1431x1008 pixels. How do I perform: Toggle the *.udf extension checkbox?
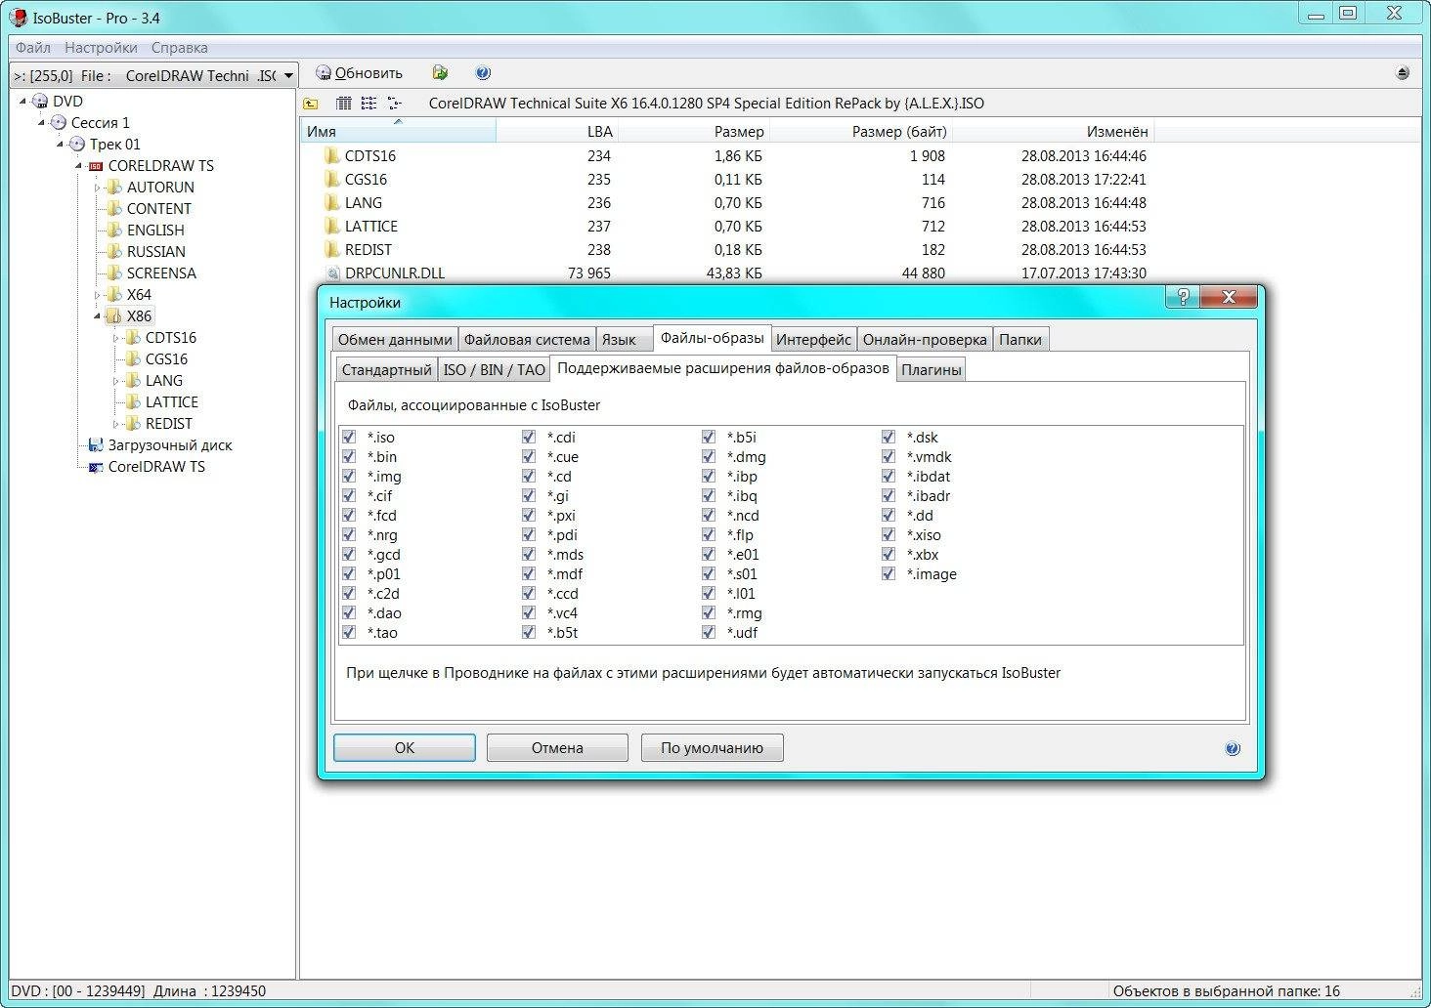(709, 632)
